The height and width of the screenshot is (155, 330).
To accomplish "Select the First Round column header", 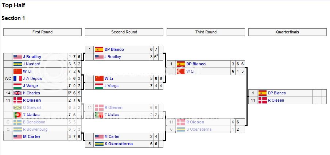I will click(x=42, y=32).
